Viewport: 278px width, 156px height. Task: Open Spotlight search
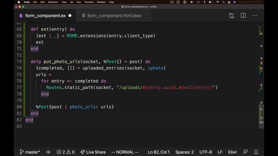(x=223, y=2)
